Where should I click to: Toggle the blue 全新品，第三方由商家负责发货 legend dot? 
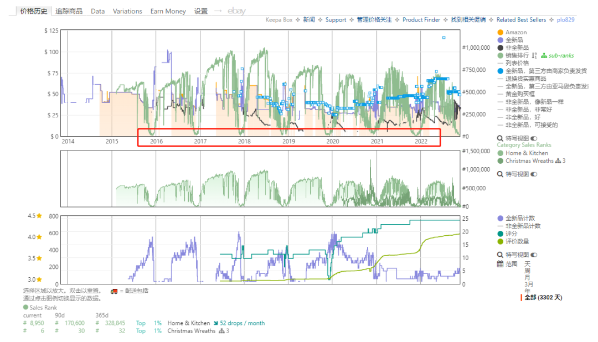coord(501,71)
